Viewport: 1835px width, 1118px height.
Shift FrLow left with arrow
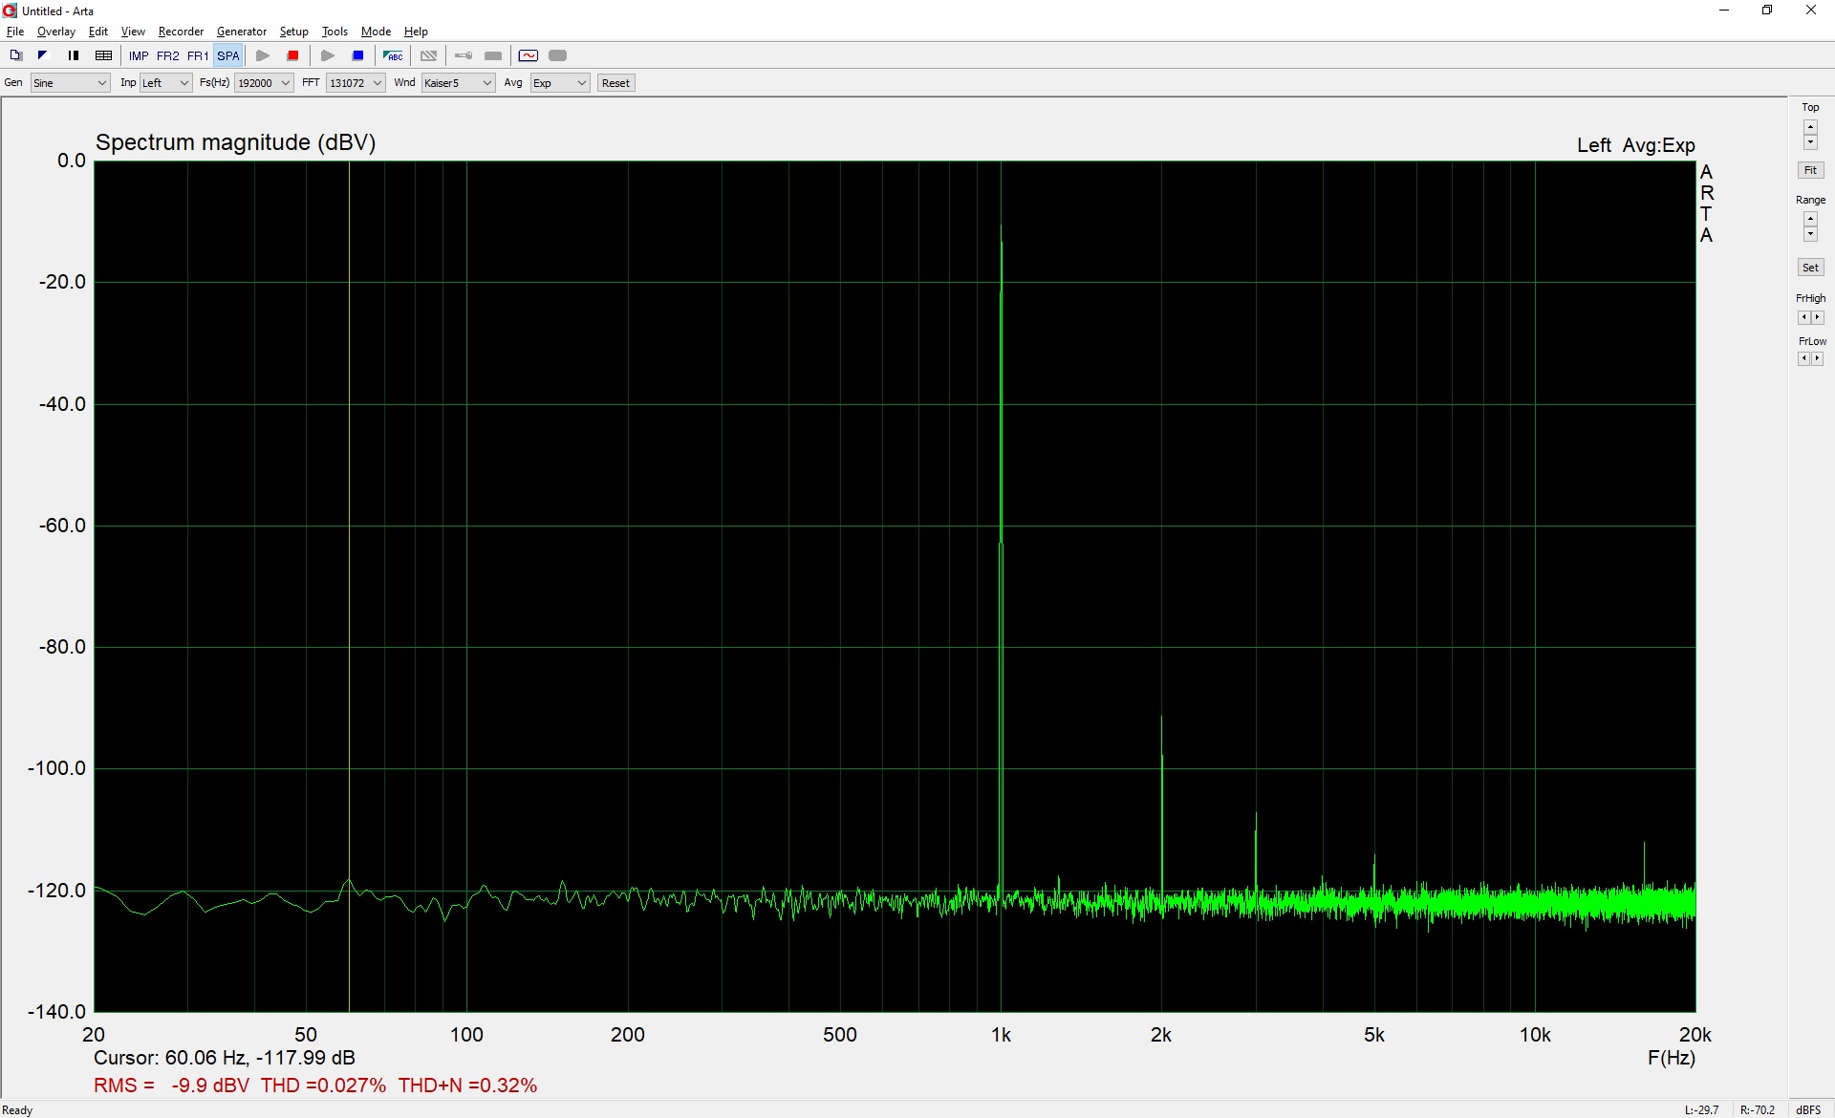point(1803,358)
